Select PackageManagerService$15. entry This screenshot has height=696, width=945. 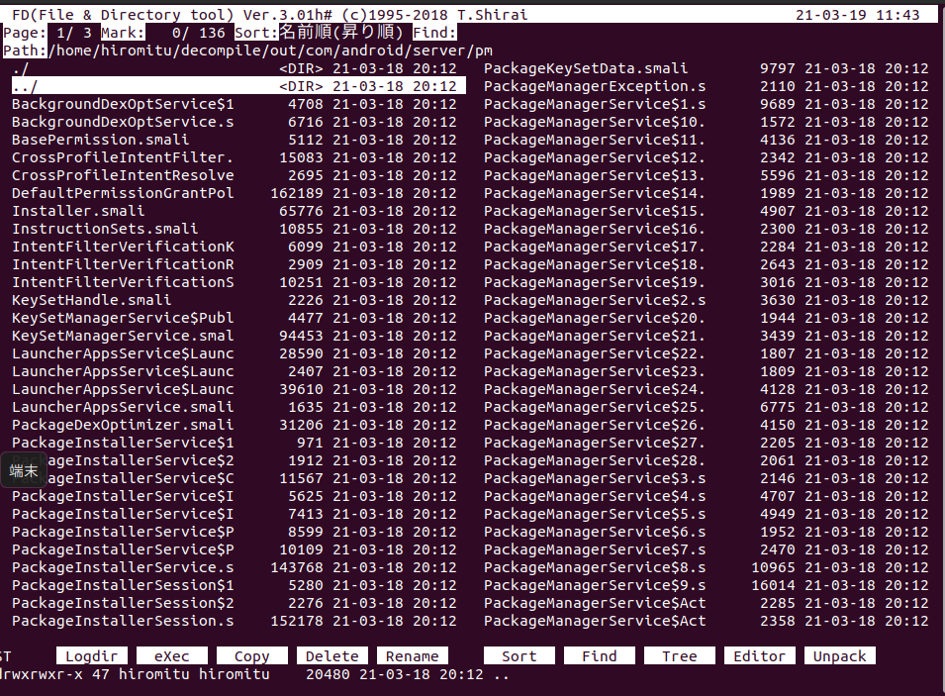click(707, 211)
